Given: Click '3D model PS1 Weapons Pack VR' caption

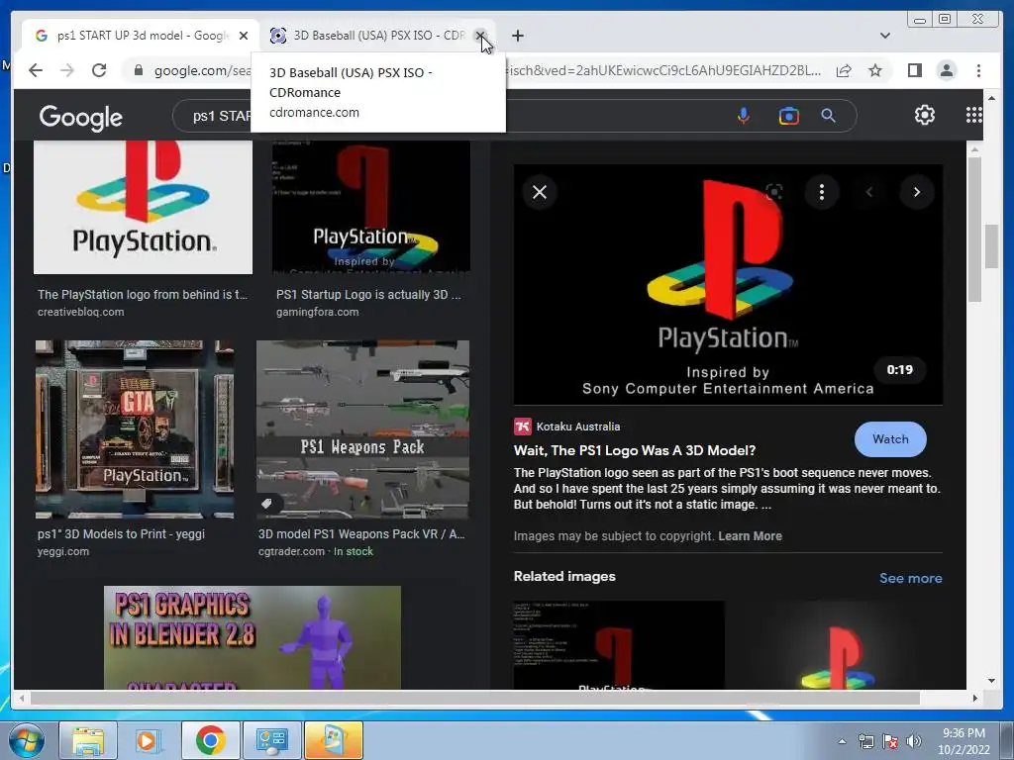Looking at the screenshot, I should pos(361,534).
